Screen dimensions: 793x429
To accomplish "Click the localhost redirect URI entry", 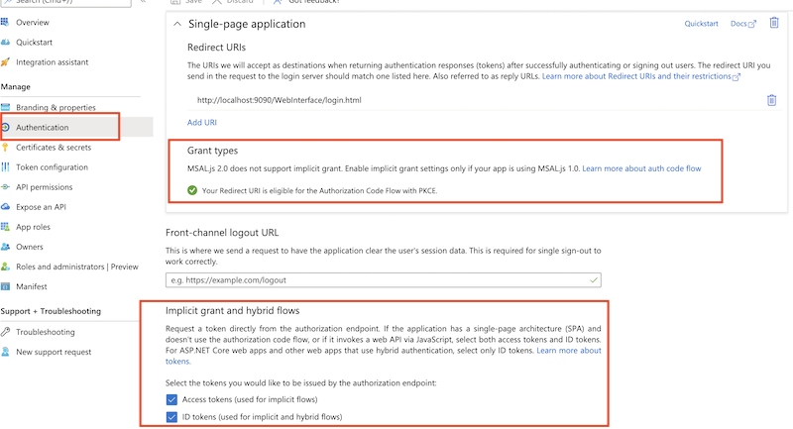I will [x=280, y=100].
